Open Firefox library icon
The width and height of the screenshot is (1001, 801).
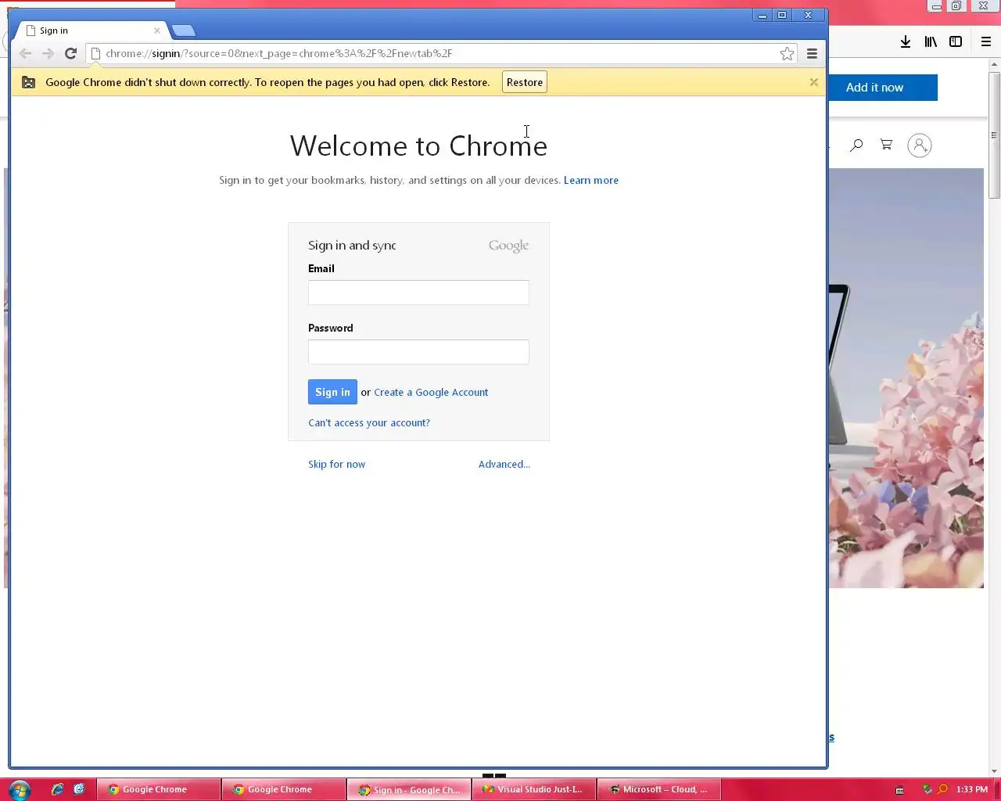(931, 41)
